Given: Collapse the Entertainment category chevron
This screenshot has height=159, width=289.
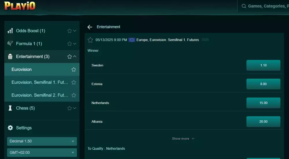Looking at the screenshot, I should [75, 56].
